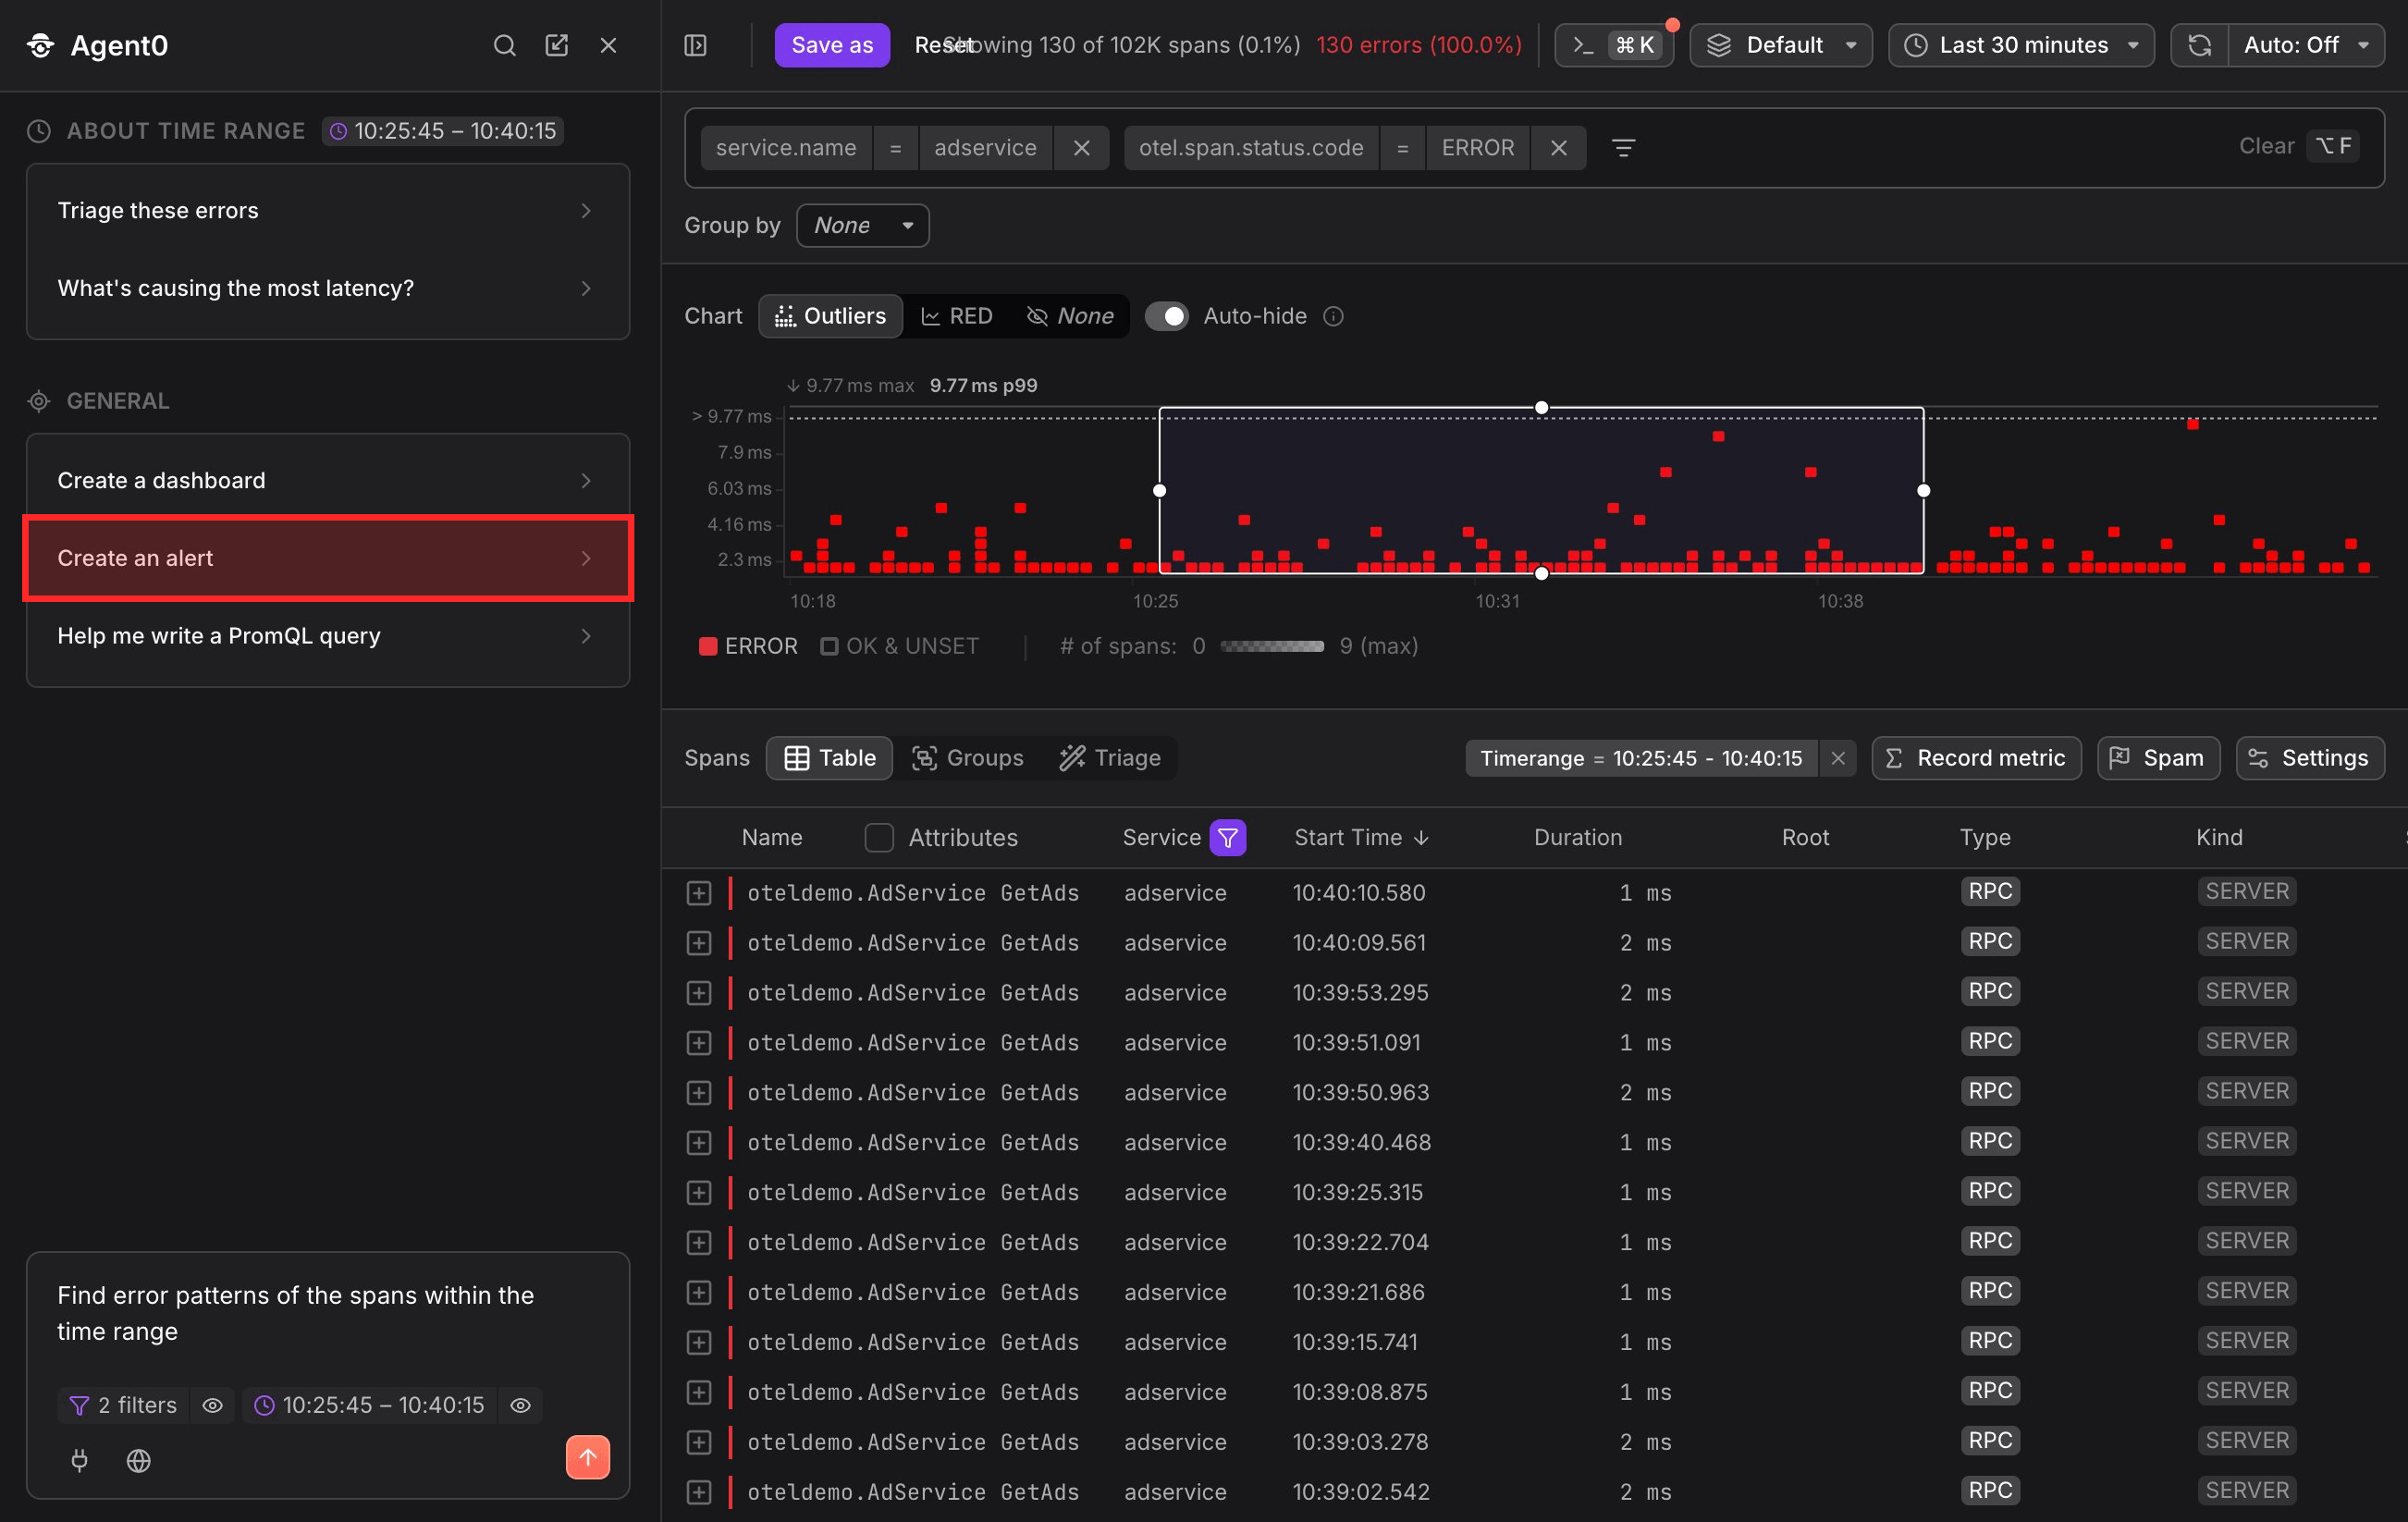
Task: Toggle the OK & UNSET legend checkbox
Action: tap(829, 646)
